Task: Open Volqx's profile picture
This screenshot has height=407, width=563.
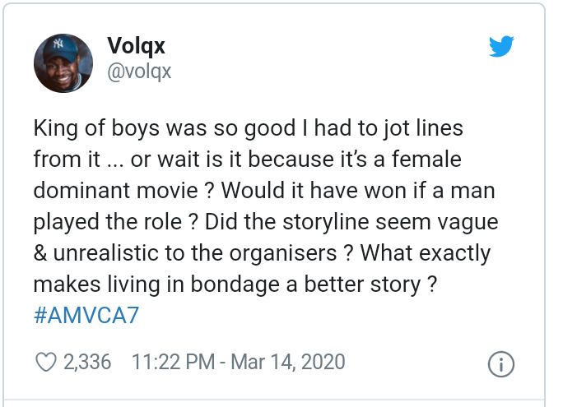Action: pyautogui.click(x=63, y=62)
